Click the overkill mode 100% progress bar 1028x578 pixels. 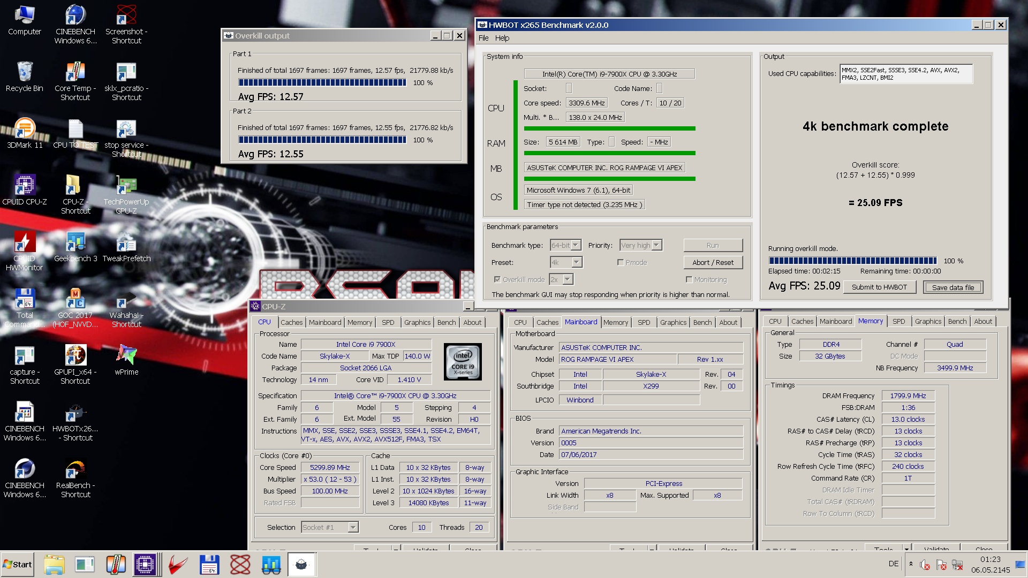853,261
